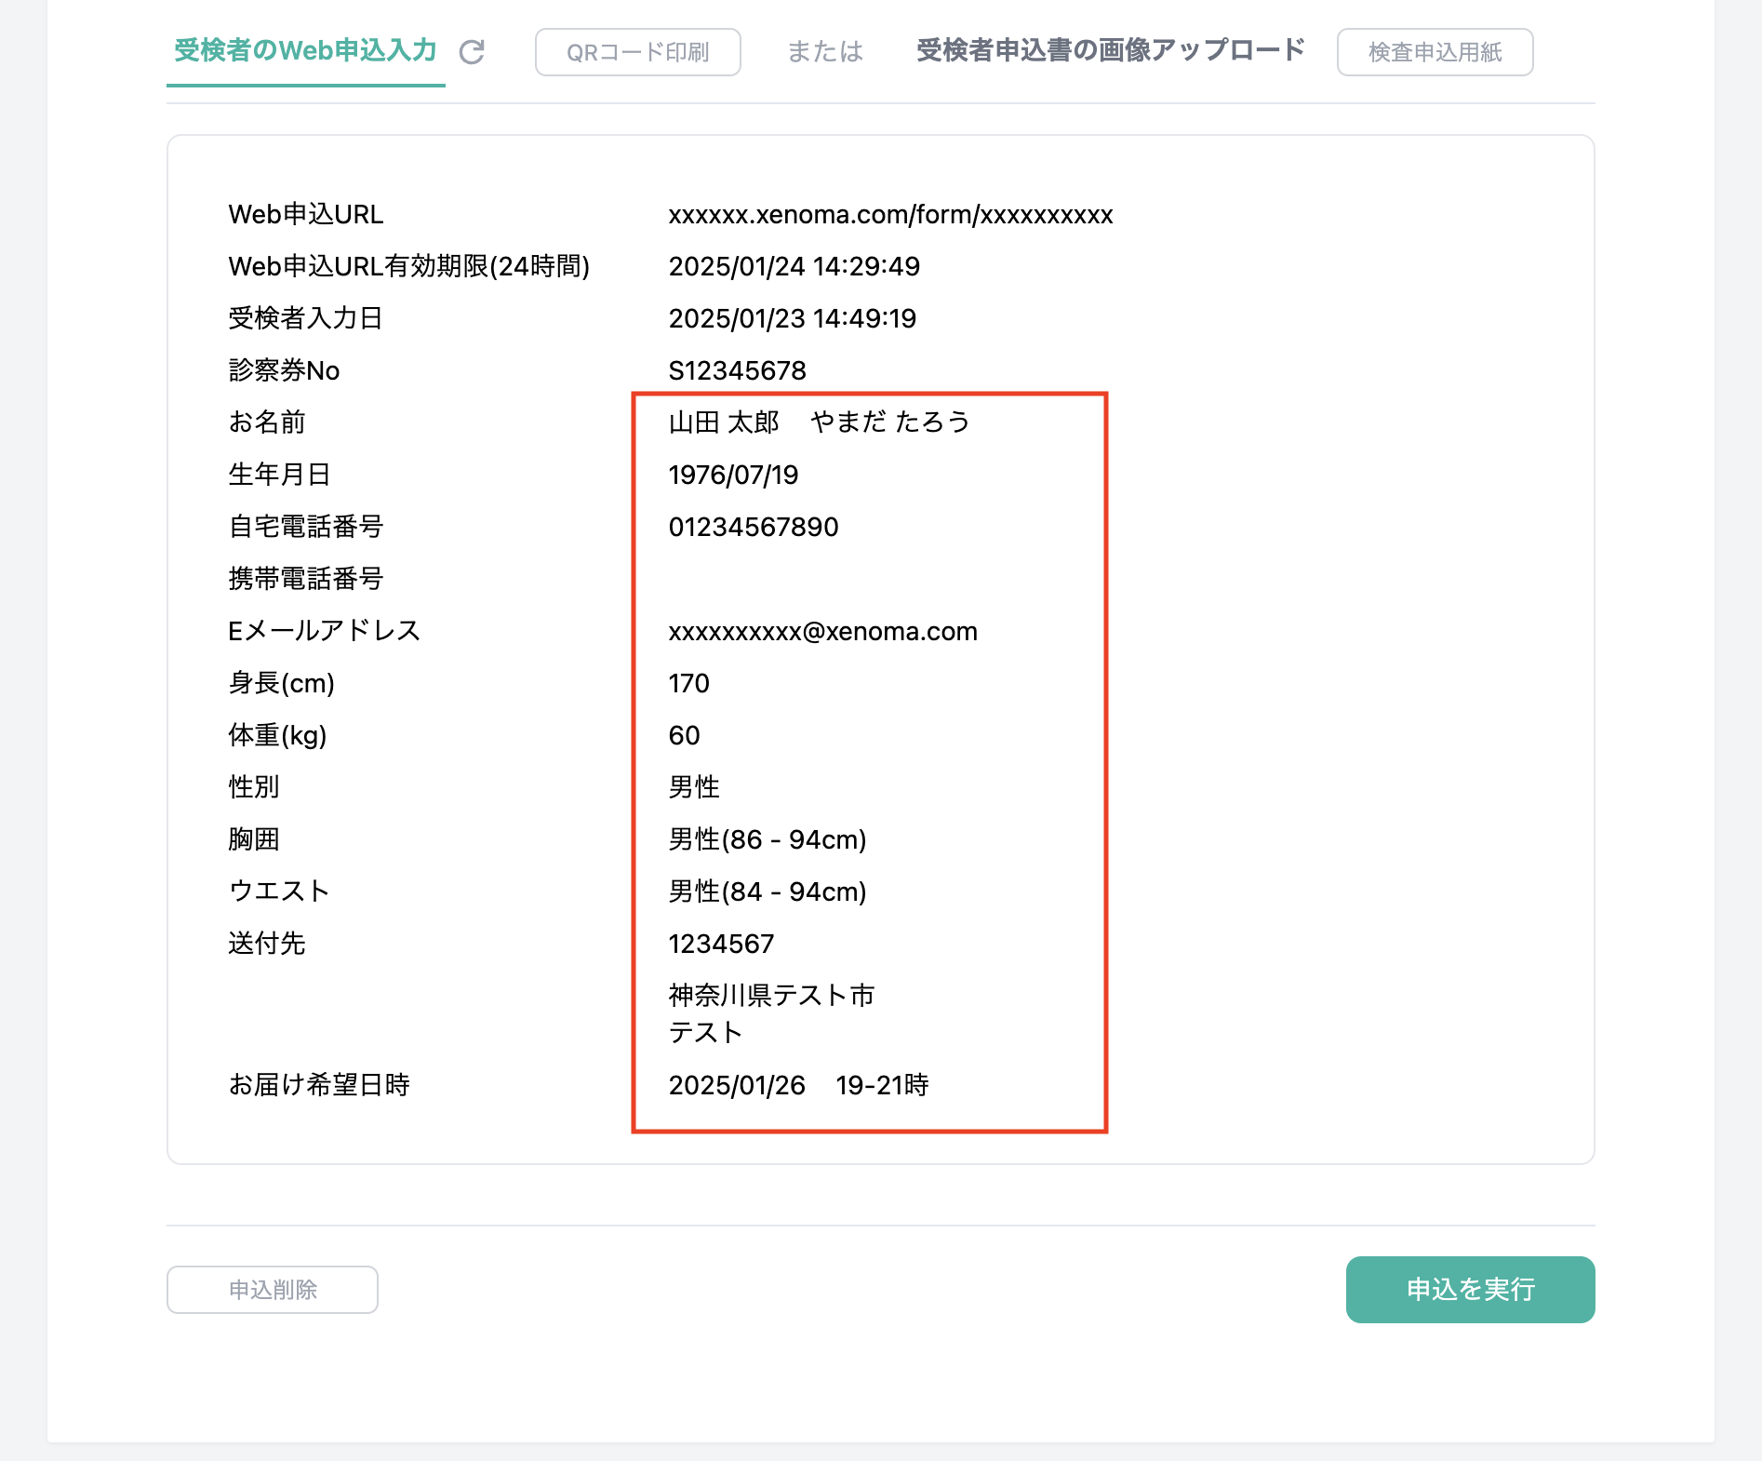Viewport: 1762px width, 1461px height.
Task: Click the birthdate 1976/07/19
Action: coord(733,476)
